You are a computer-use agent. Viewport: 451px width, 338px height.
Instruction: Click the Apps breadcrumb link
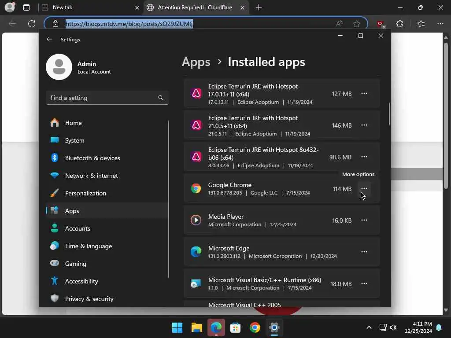(x=196, y=62)
